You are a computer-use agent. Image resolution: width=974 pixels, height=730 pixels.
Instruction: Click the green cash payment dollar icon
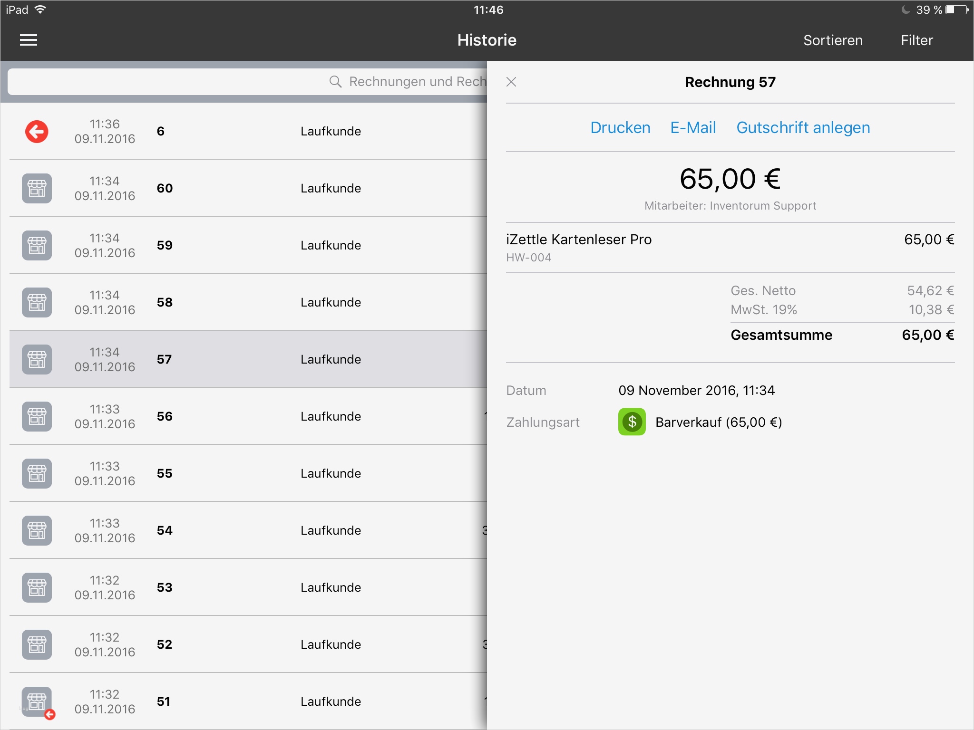tap(632, 422)
